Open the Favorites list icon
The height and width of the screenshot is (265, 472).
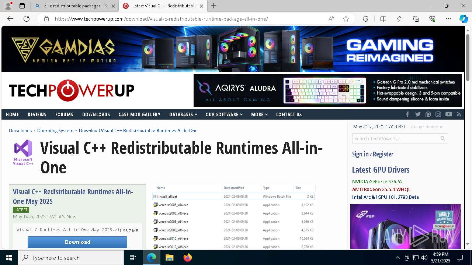point(400,19)
